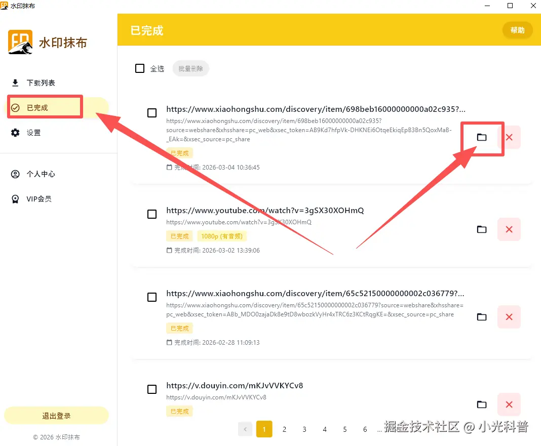This screenshot has width=541, height=446.
Task: Click completion time 2026-03-02 13:39:06
Action: pyautogui.click(x=217, y=251)
